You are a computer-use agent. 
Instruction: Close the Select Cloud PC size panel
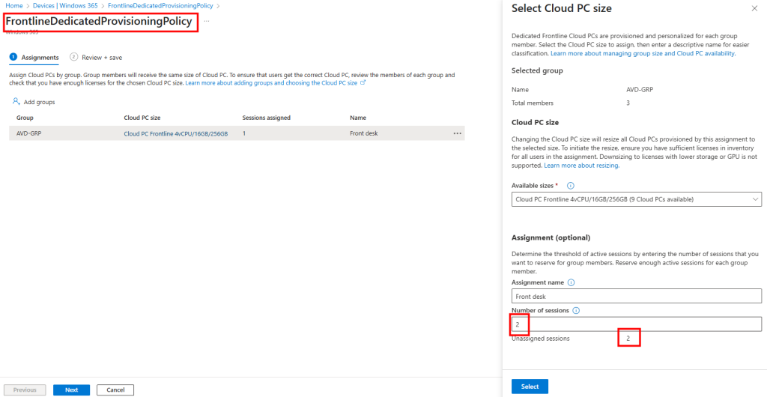[x=754, y=9]
